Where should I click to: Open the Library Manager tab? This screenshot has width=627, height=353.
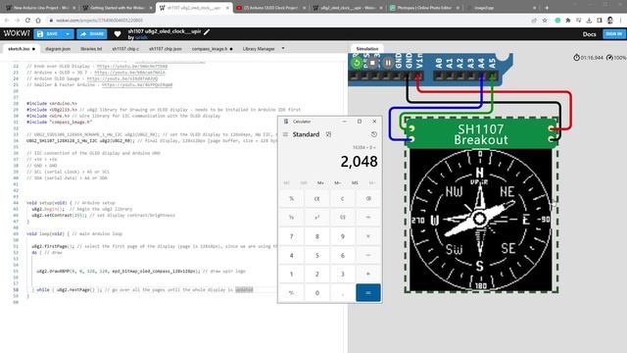259,49
